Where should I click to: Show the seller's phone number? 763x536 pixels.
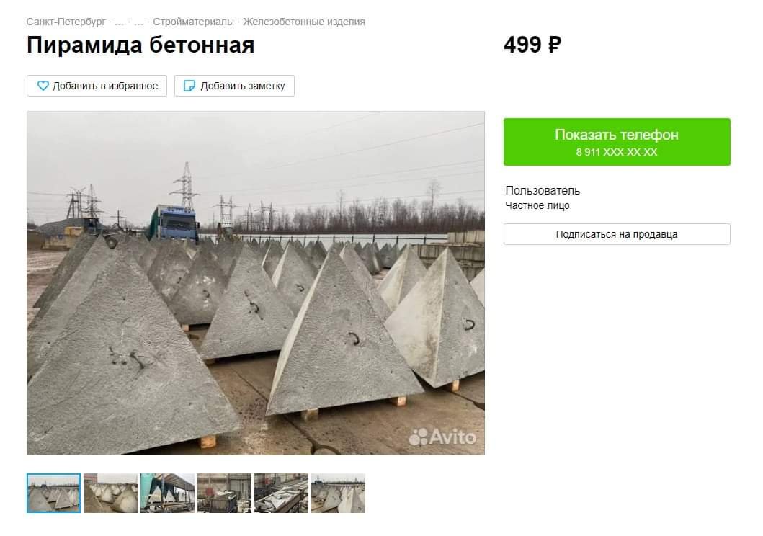[x=617, y=141]
